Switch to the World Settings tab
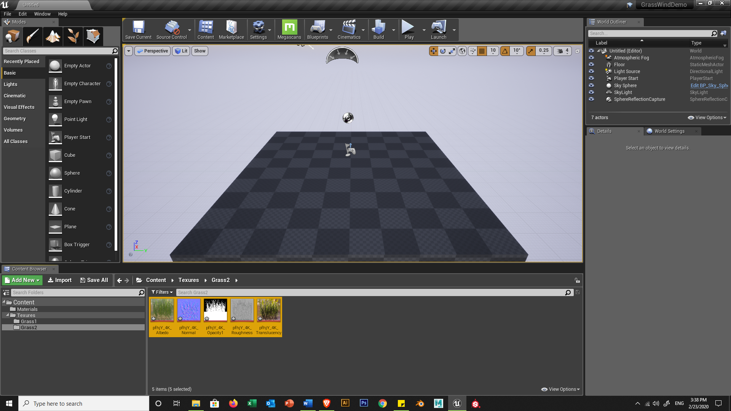Image resolution: width=731 pixels, height=411 pixels. (x=669, y=131)
